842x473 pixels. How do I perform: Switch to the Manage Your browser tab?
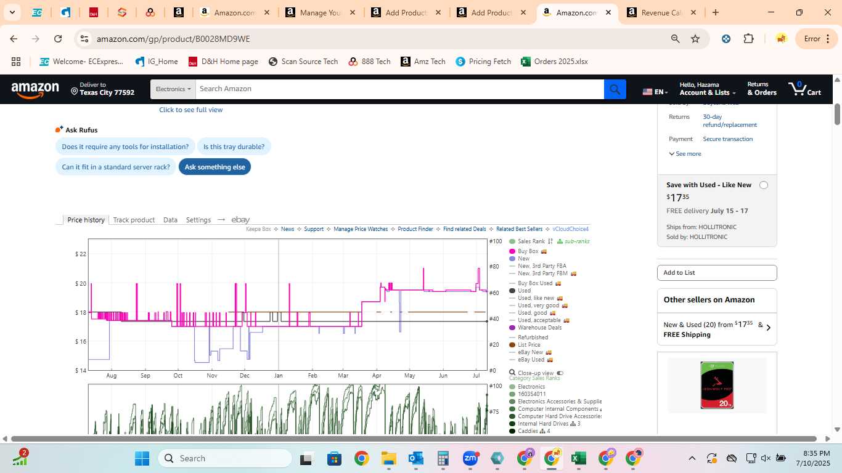pyautogui.click(x=320, y=12)
